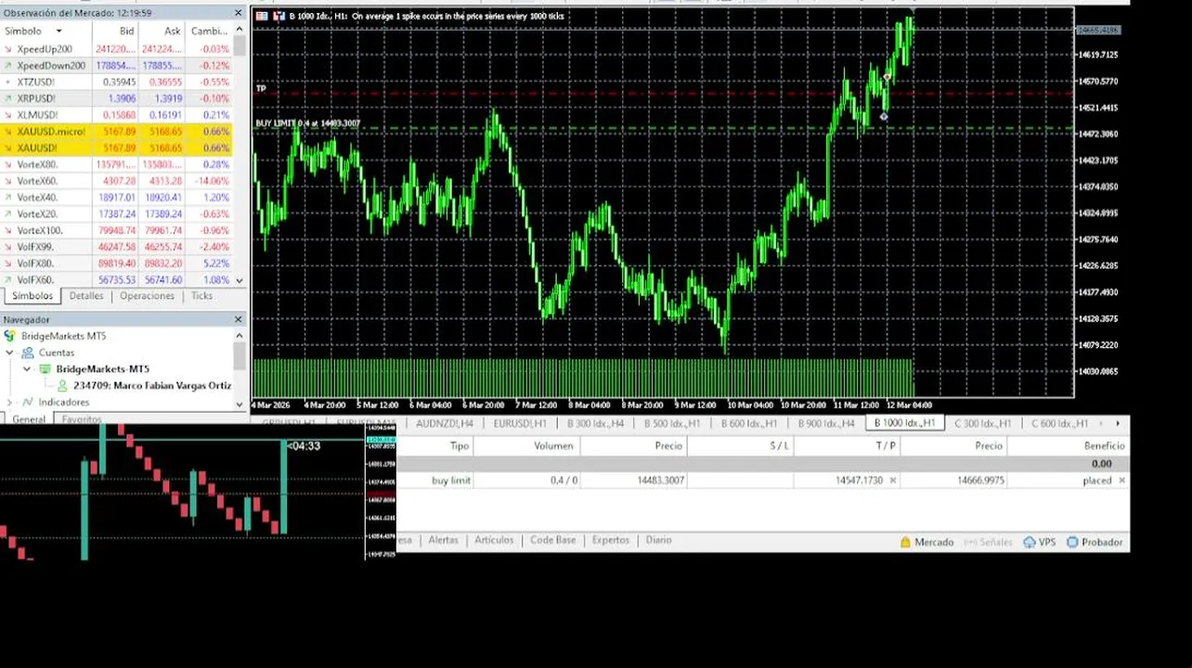1192x668 pixels.
Task: Close the Navegador panel
Action: coord(238,319)
